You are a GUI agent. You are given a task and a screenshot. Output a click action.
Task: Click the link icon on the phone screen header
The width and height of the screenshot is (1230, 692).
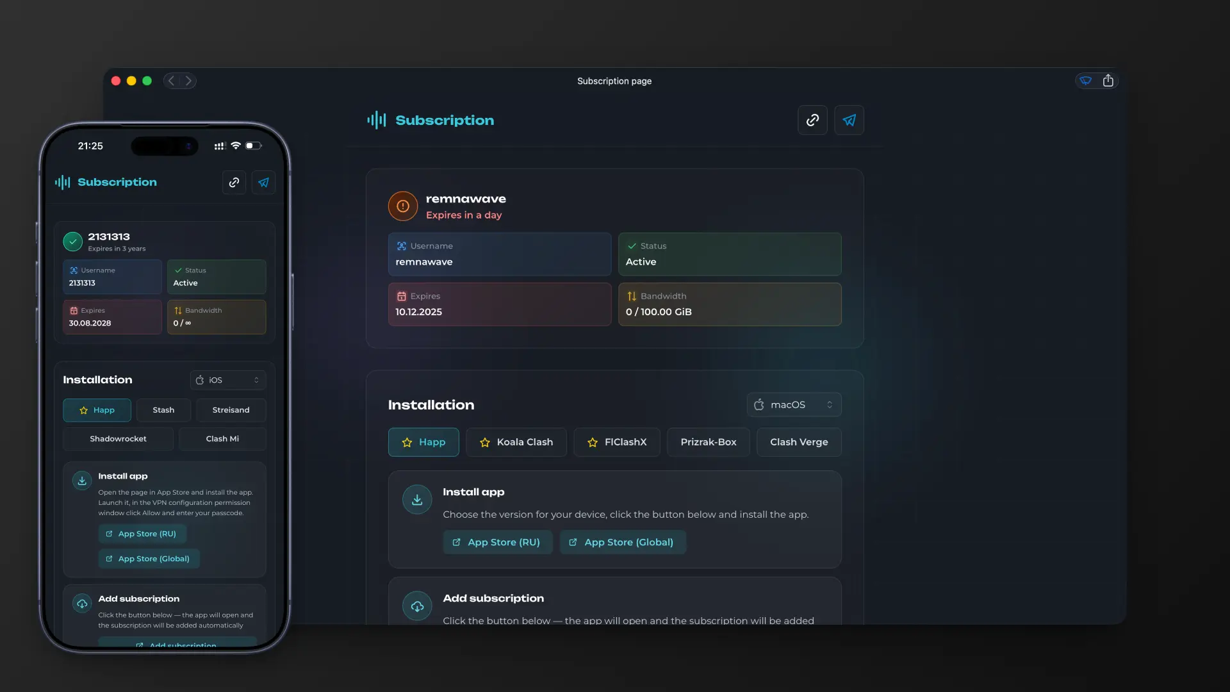coord(233,182)
